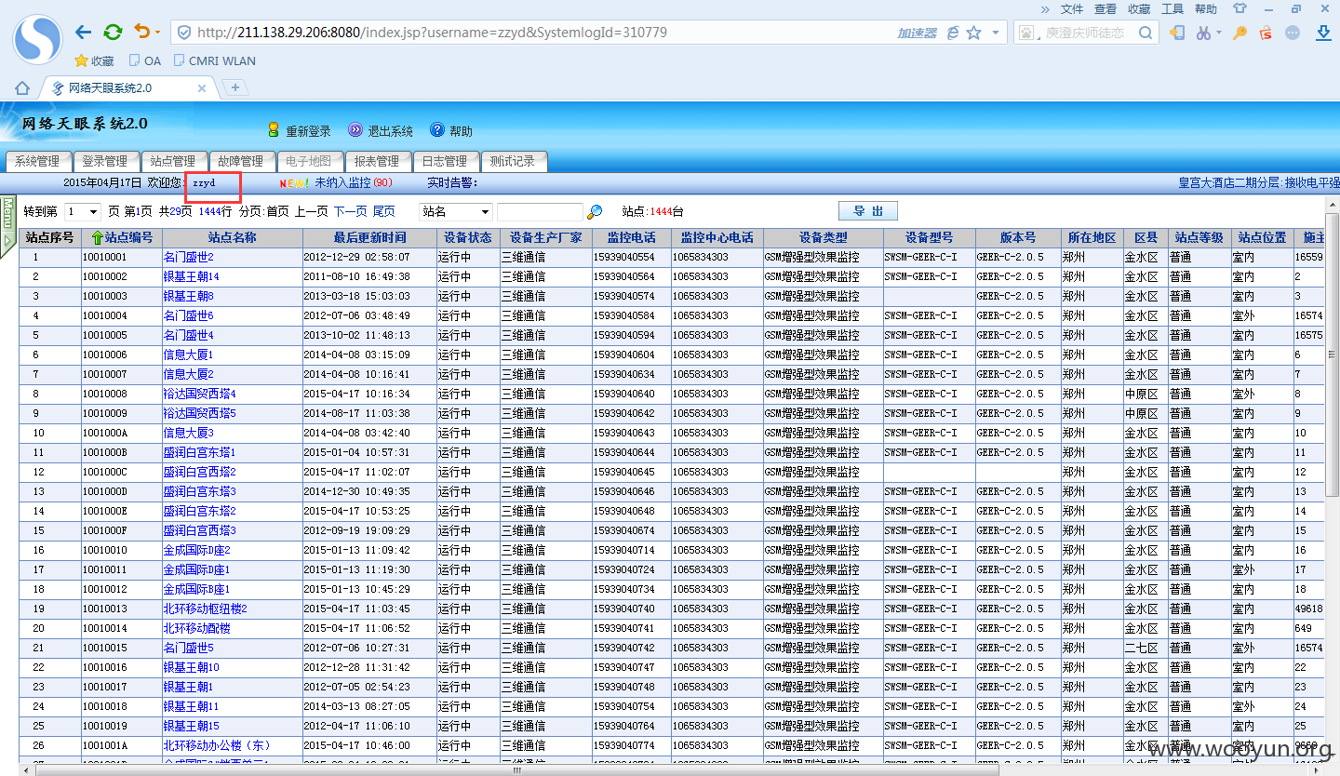
Task: Click the IE compatibility mode icon
Action: pos(953,33)
